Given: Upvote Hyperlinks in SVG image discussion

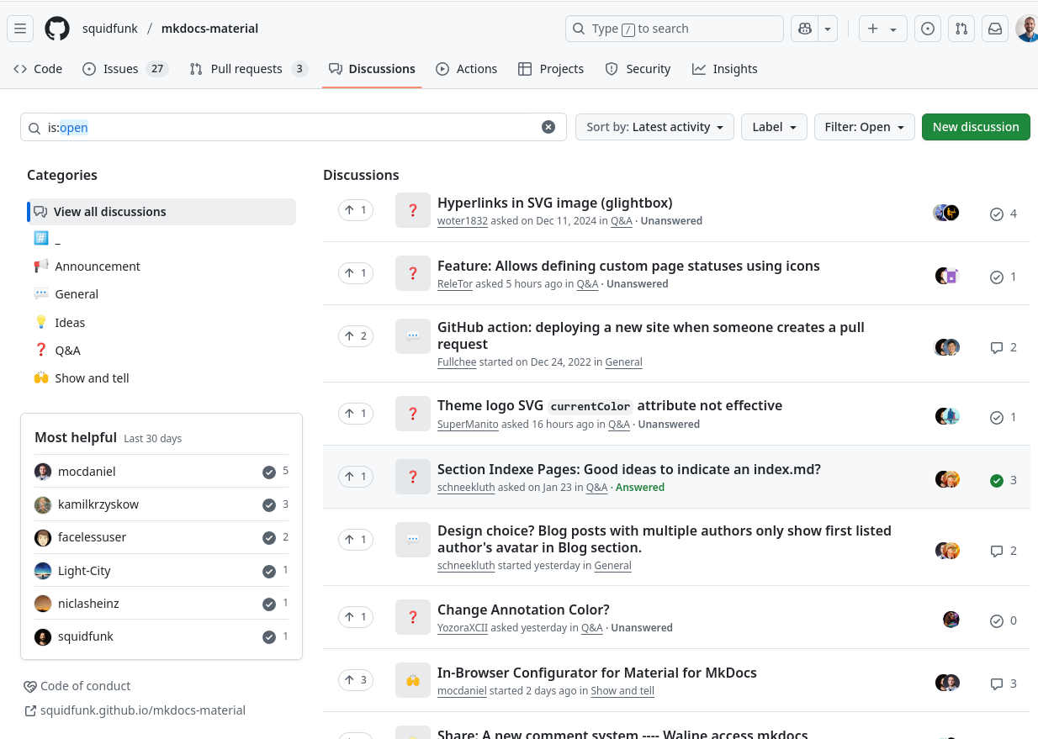Looking at the screenshot, I should click(356, 210).
